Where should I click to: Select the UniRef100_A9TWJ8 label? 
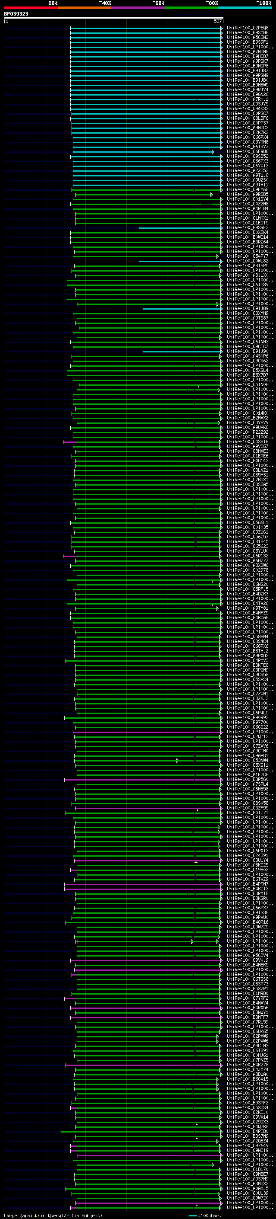(248, 175)
